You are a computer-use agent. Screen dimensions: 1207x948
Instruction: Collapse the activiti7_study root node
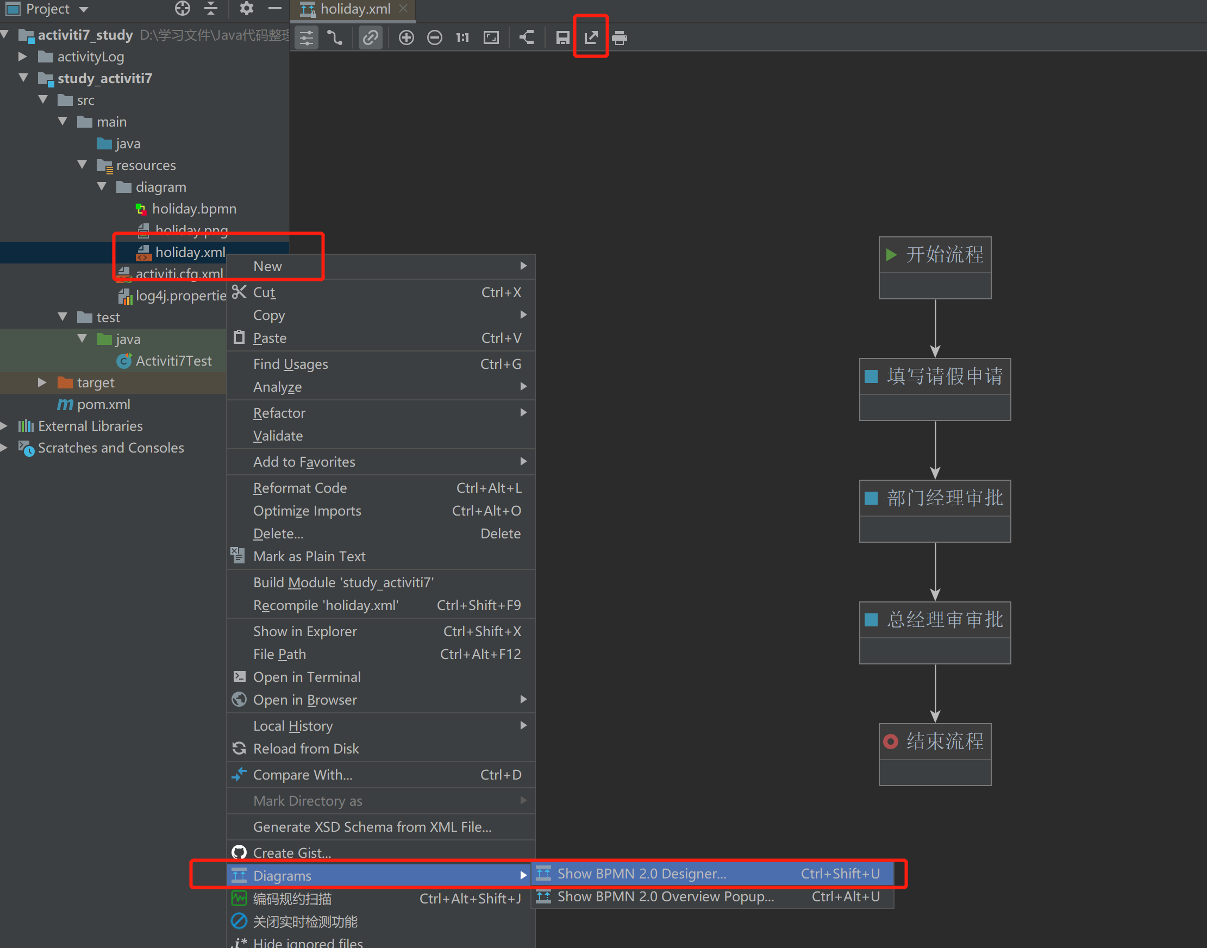coord(5,34)
